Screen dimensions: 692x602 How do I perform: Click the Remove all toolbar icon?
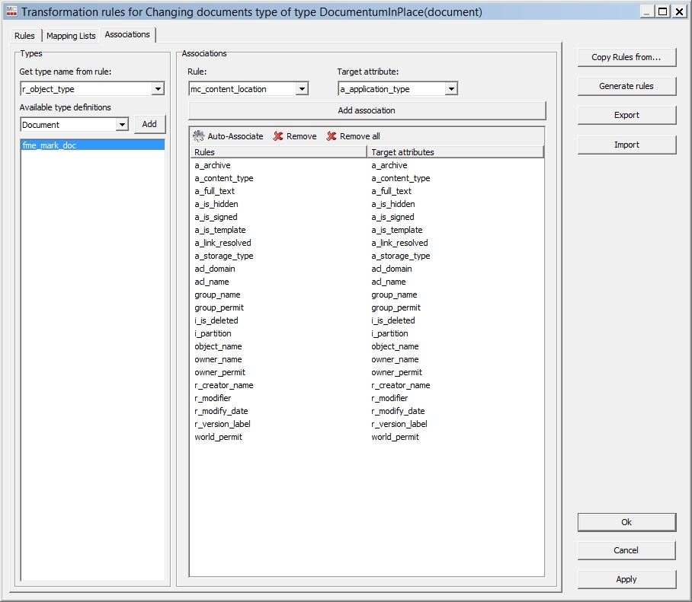pos(332,136)
